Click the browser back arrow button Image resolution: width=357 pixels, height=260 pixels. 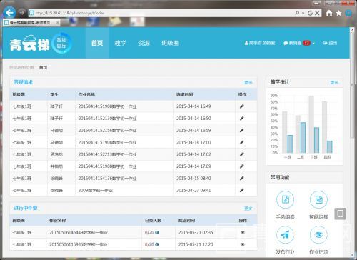(x=9, y=12)
